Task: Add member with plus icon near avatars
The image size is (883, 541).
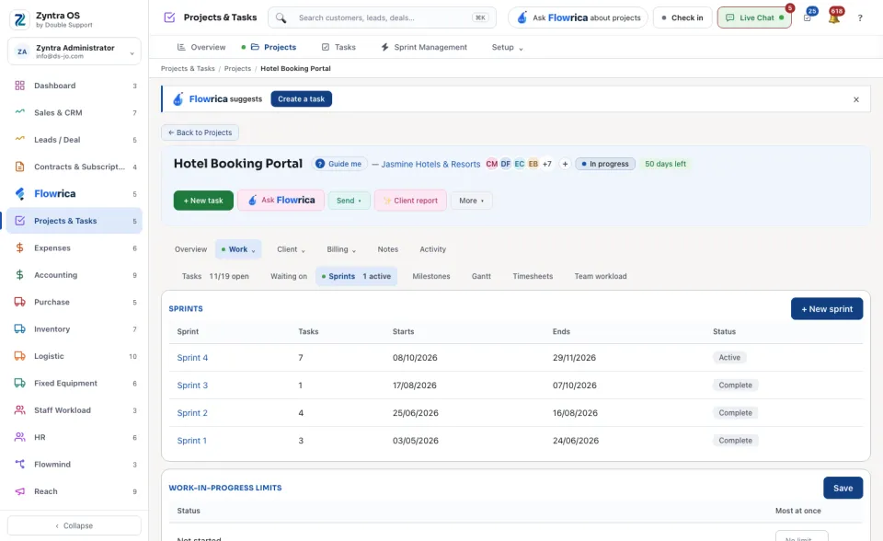Action: pyautogui.click(x=565, y=164)
